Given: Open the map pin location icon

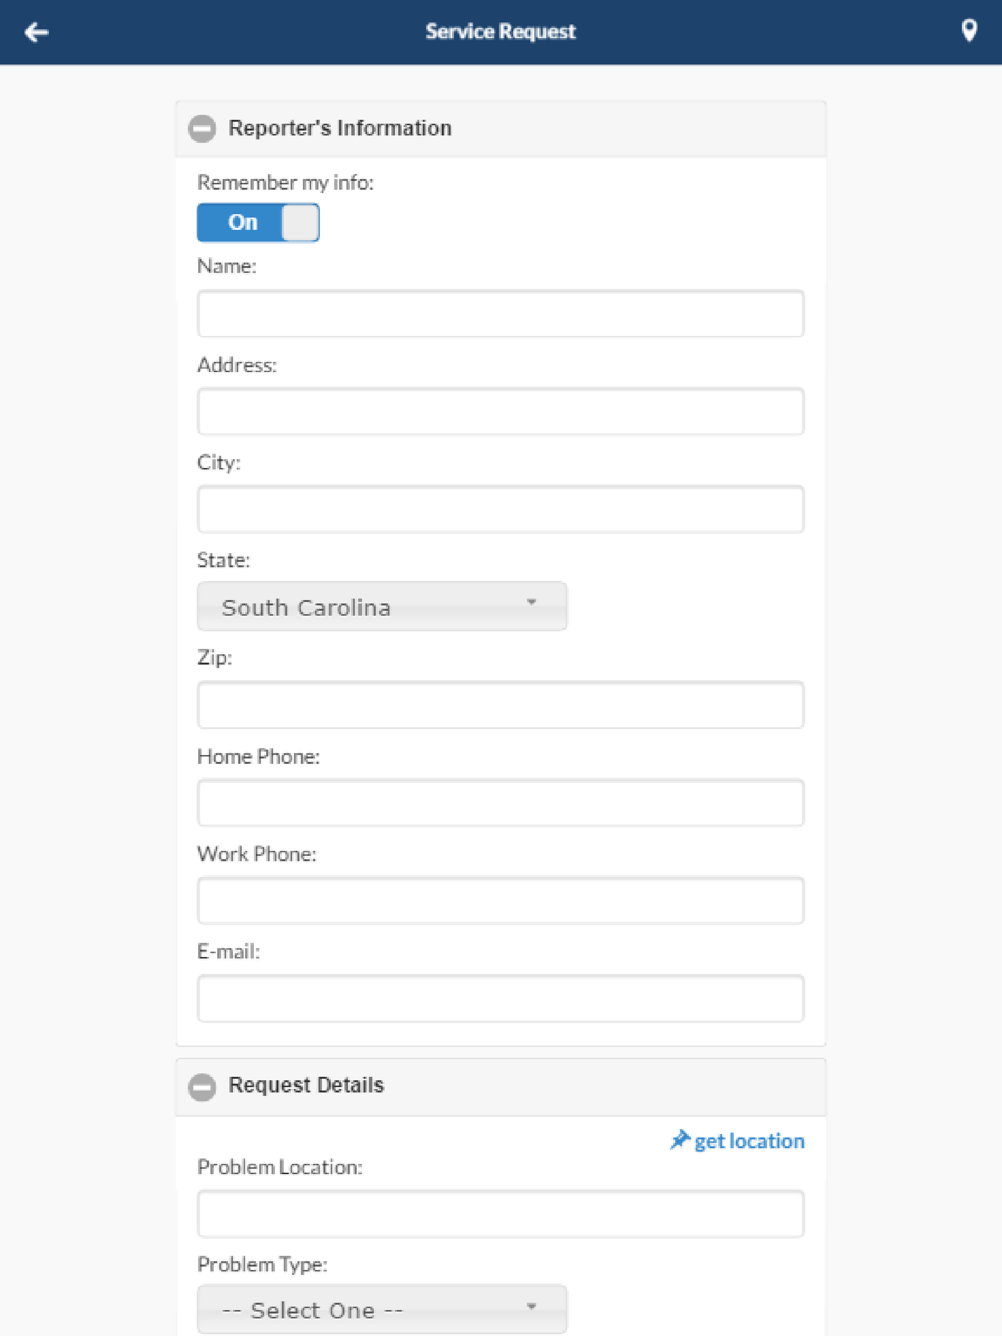Looking at the screenshot, I should tap(969, 31).
